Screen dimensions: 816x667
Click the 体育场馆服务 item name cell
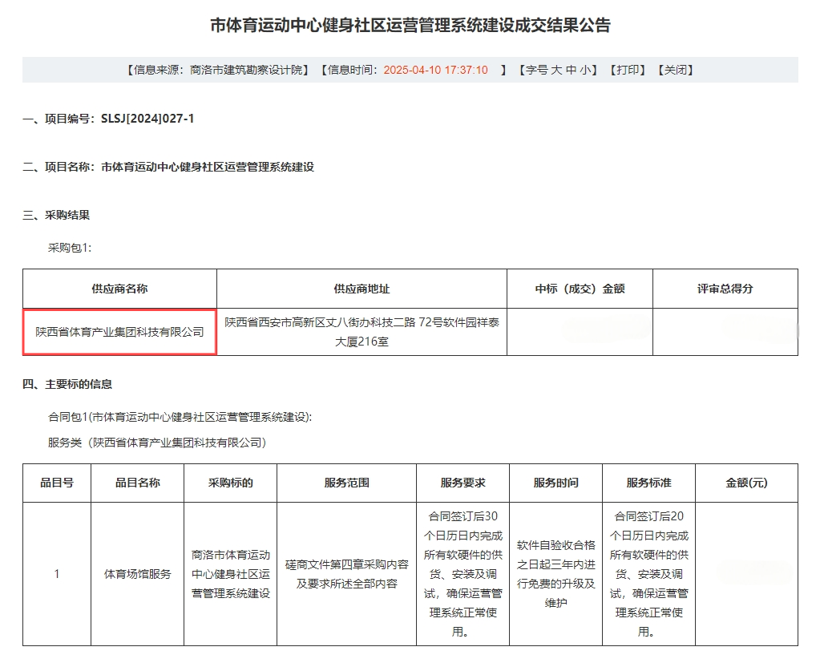[138, 574]
